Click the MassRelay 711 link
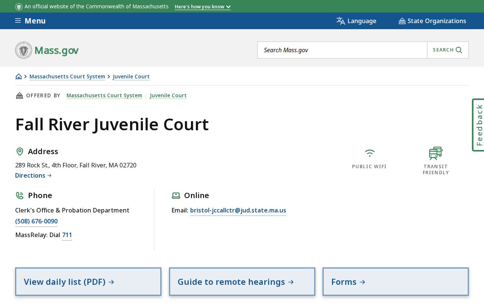 (x=67, y=235)
